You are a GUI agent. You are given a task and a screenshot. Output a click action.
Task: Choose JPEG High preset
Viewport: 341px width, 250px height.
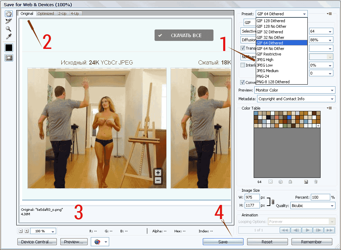point(282,60)
